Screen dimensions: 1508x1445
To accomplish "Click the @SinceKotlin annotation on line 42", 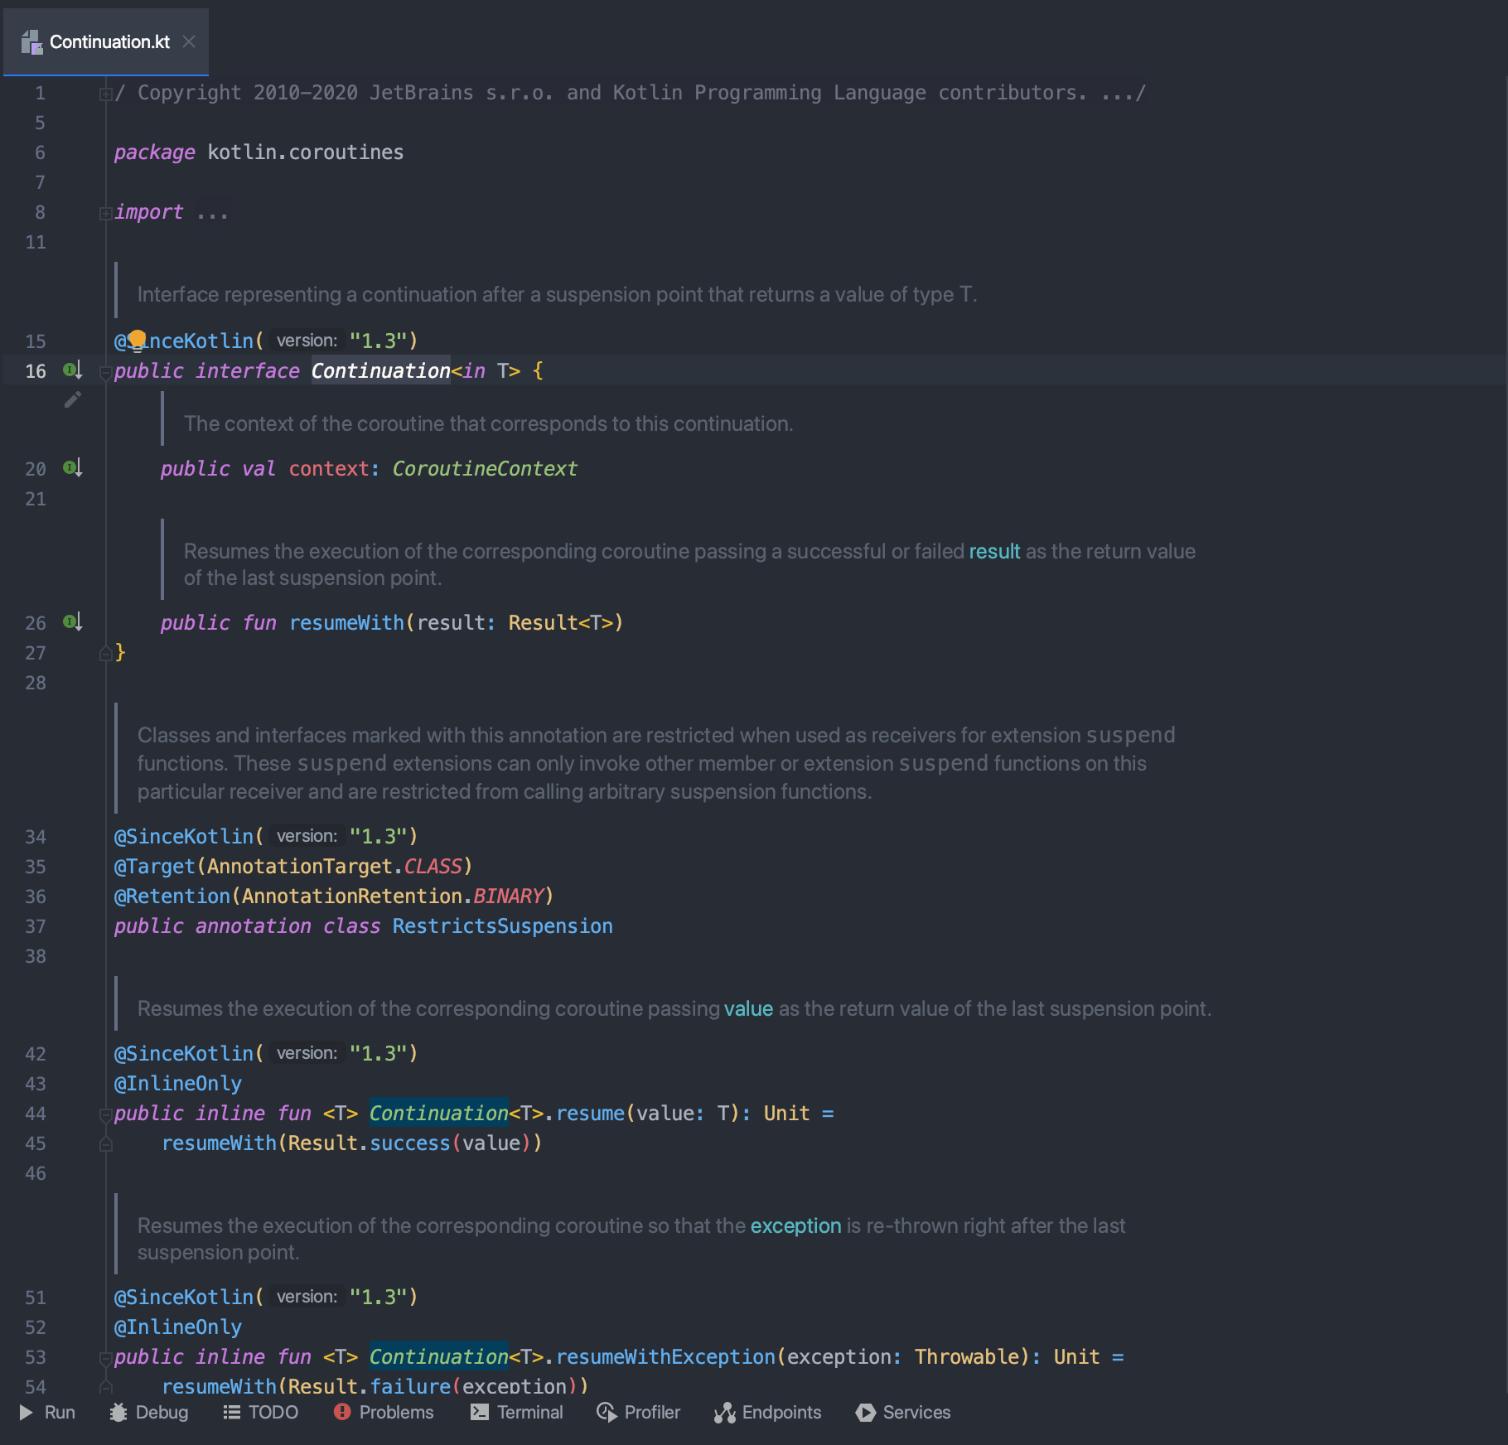I will 183,1053.
